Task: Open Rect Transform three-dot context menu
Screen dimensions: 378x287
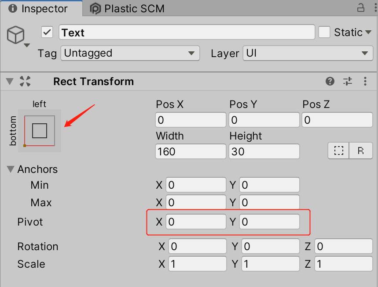Action: click(x=365, y=81)
